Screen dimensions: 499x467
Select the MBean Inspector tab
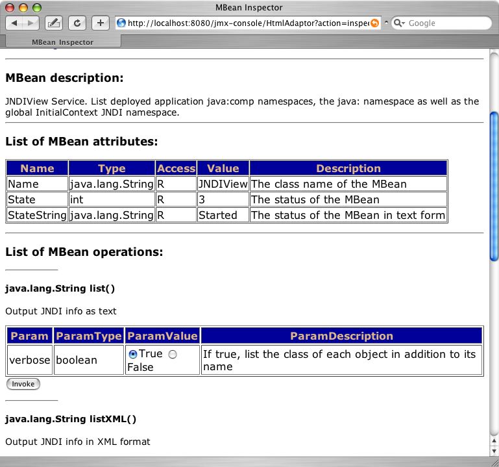62,42
